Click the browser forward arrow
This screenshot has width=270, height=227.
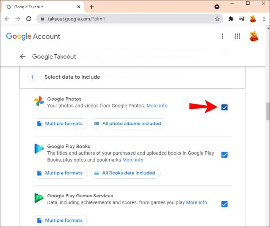(18, 19)
